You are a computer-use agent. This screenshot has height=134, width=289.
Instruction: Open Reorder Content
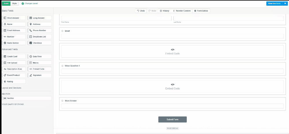182,11
